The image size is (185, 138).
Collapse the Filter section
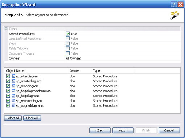pos(6,29)
